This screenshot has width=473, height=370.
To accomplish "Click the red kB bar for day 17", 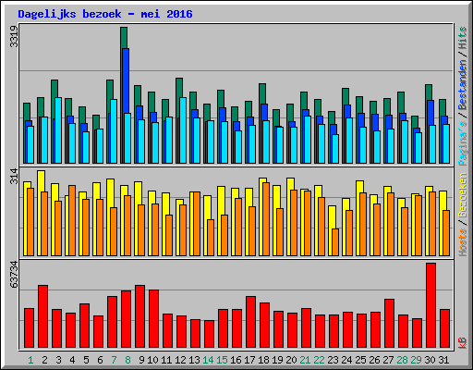I will (x=250, y=322).
